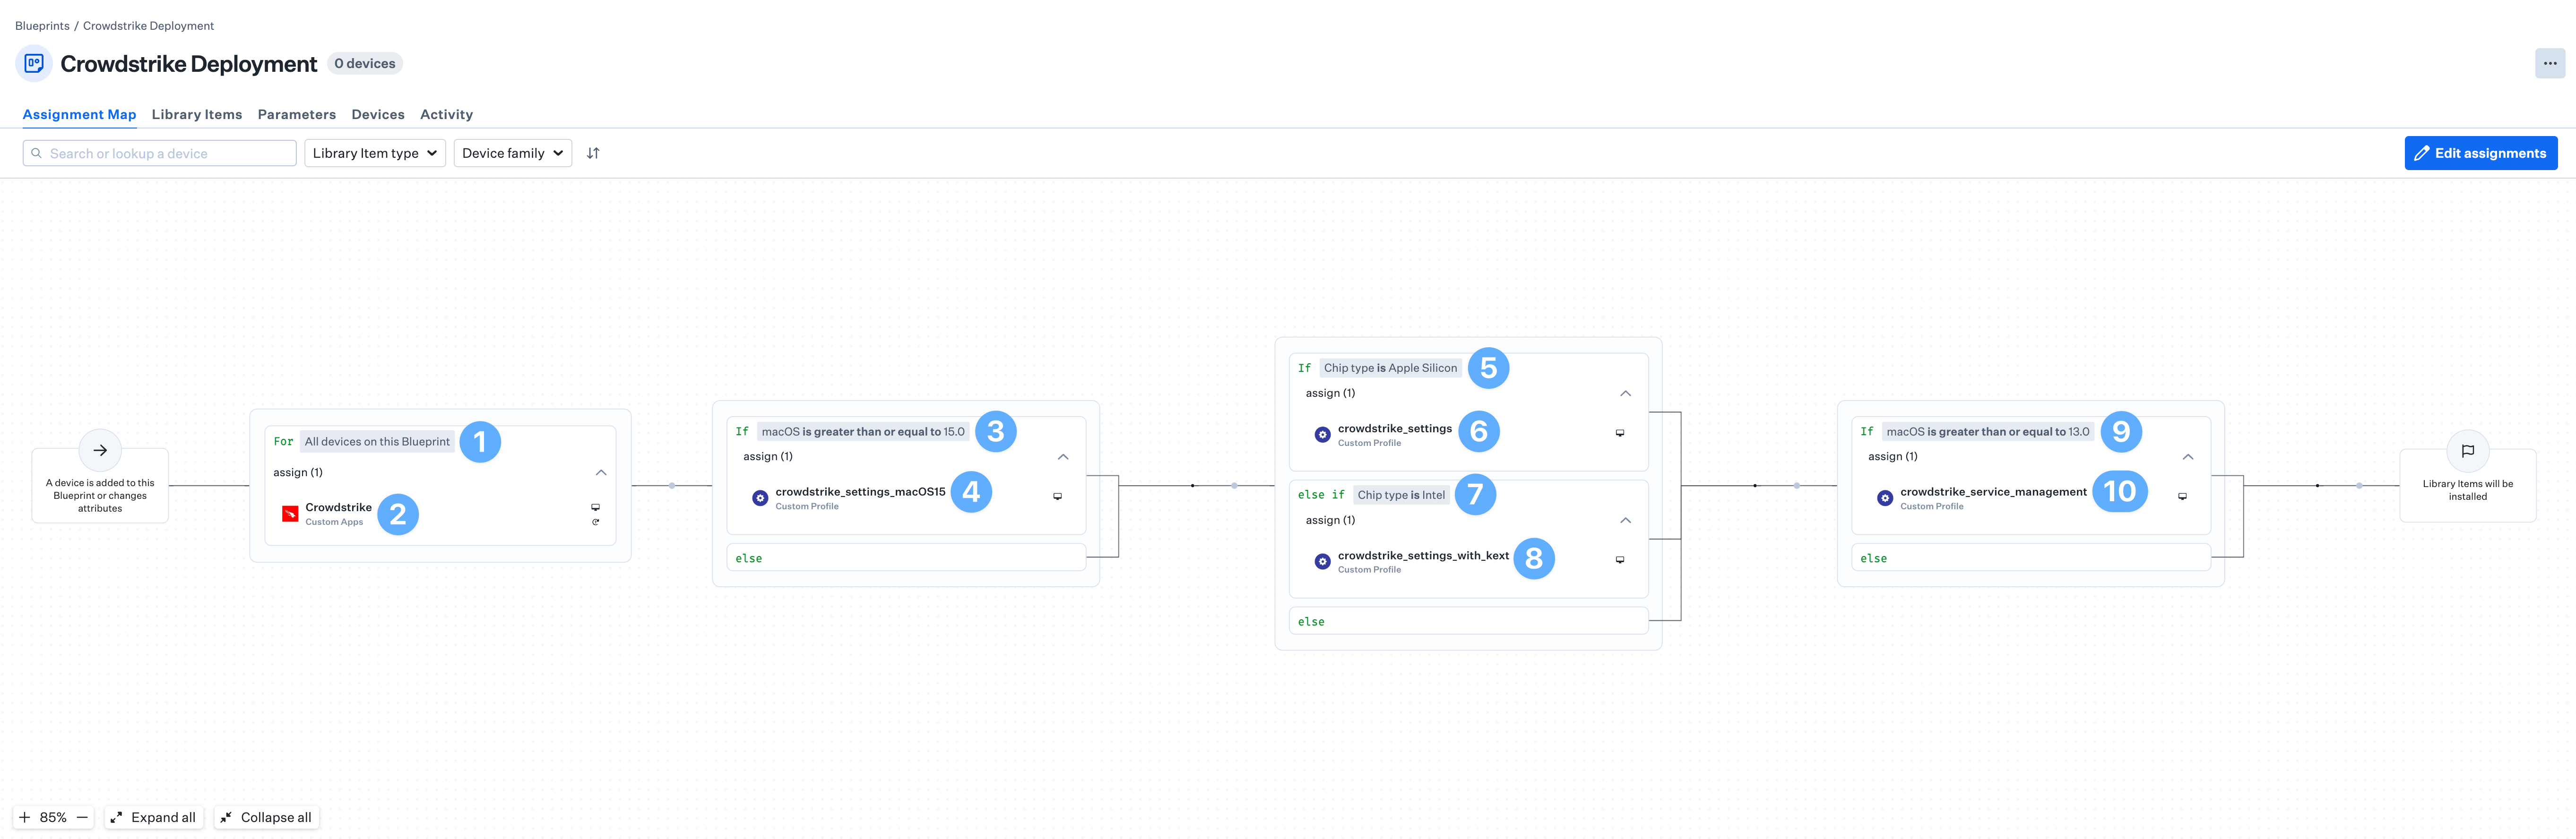Focus the Search or lookup a device field
The width and height of the screenshot is (2576, 839).
click(x=160, y=153)
